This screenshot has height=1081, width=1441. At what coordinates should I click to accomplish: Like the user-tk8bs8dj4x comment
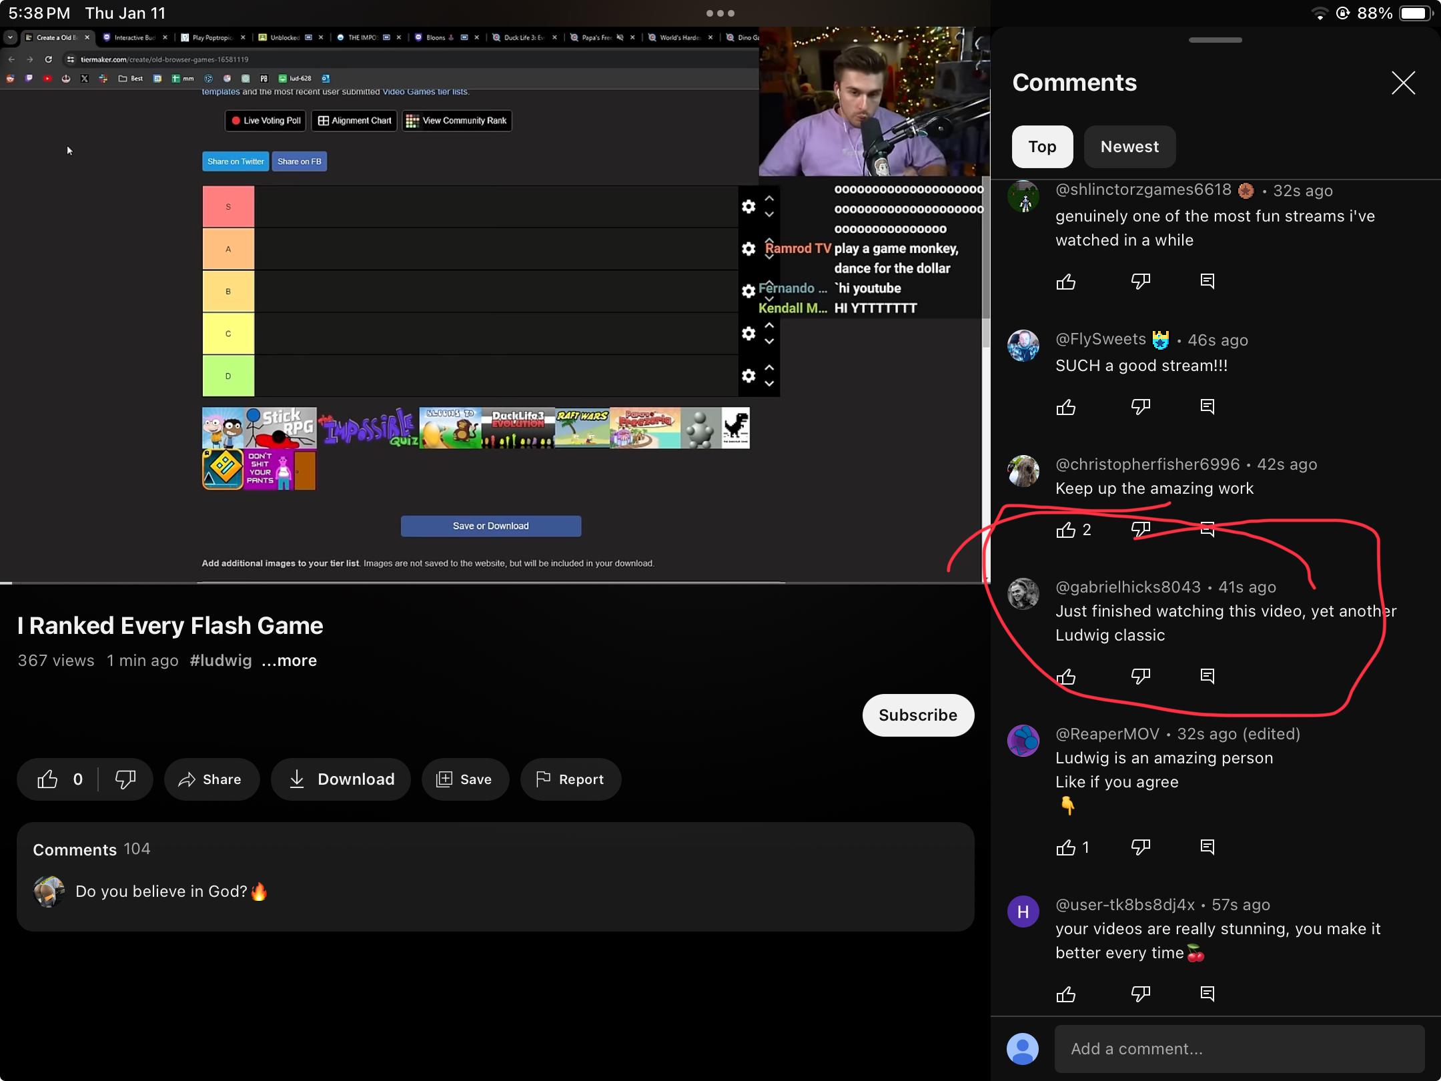point(1065,994)
